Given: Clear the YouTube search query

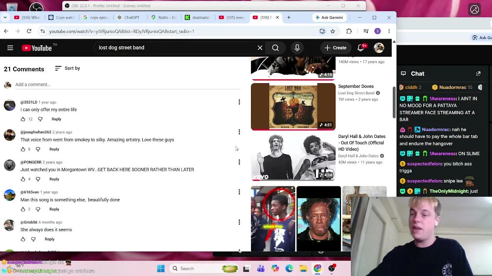Looking at the screenshot, I should point(260,48).
